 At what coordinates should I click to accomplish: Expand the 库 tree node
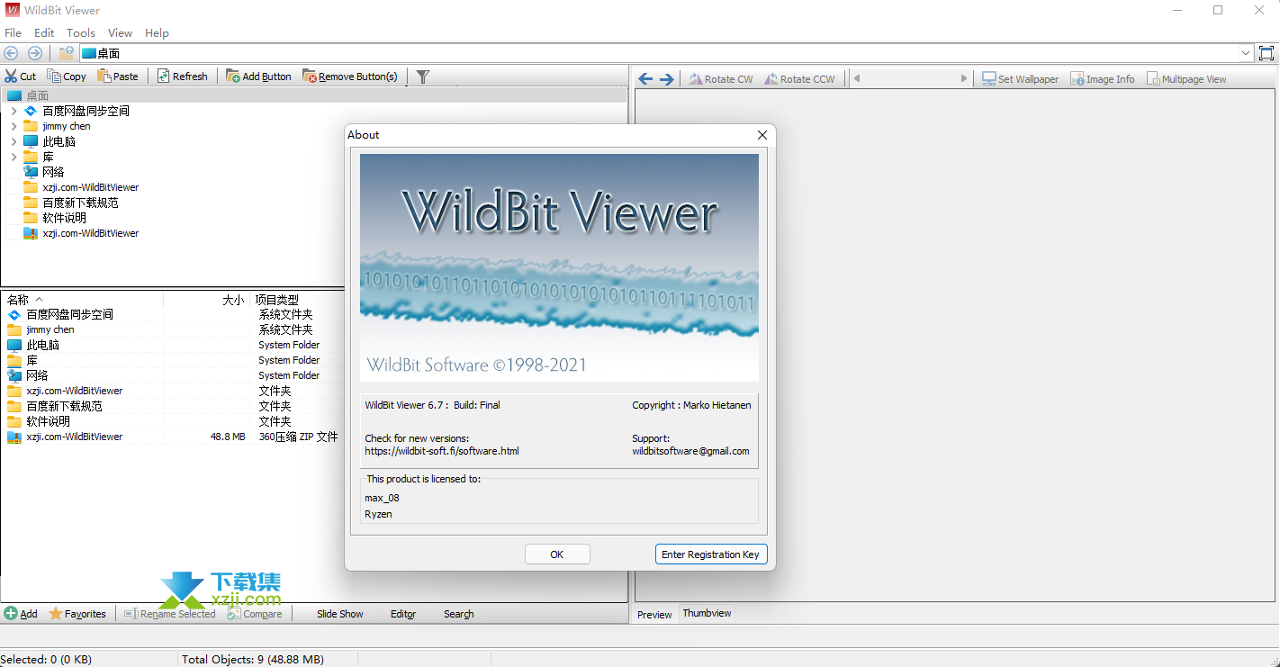coord(14,157)
